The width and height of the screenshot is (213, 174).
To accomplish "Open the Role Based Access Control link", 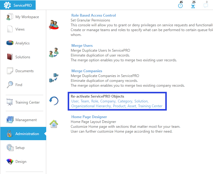I will point(93,15).
